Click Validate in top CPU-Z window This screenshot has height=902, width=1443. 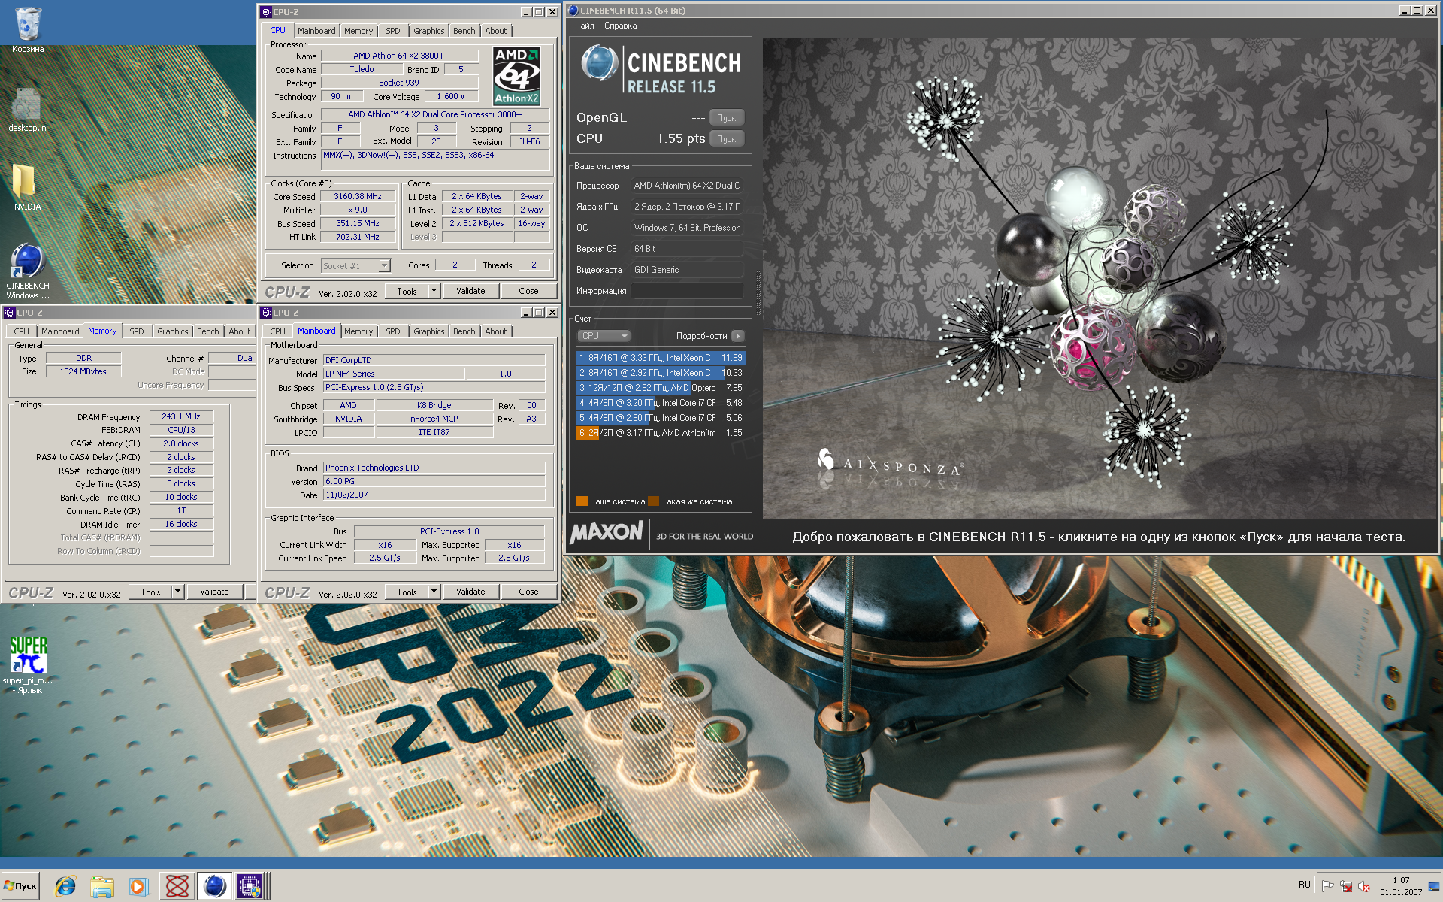[x=470, y=291]
